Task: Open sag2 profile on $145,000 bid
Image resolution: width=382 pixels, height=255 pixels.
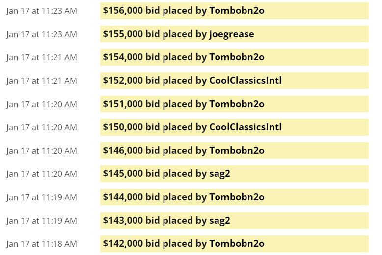Action: pos(220,174)
